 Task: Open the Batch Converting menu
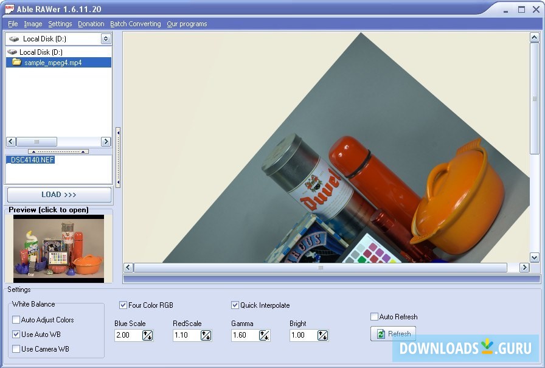135,24
